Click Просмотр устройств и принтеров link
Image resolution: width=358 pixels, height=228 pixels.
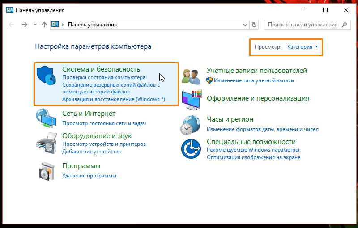point(104,144)
